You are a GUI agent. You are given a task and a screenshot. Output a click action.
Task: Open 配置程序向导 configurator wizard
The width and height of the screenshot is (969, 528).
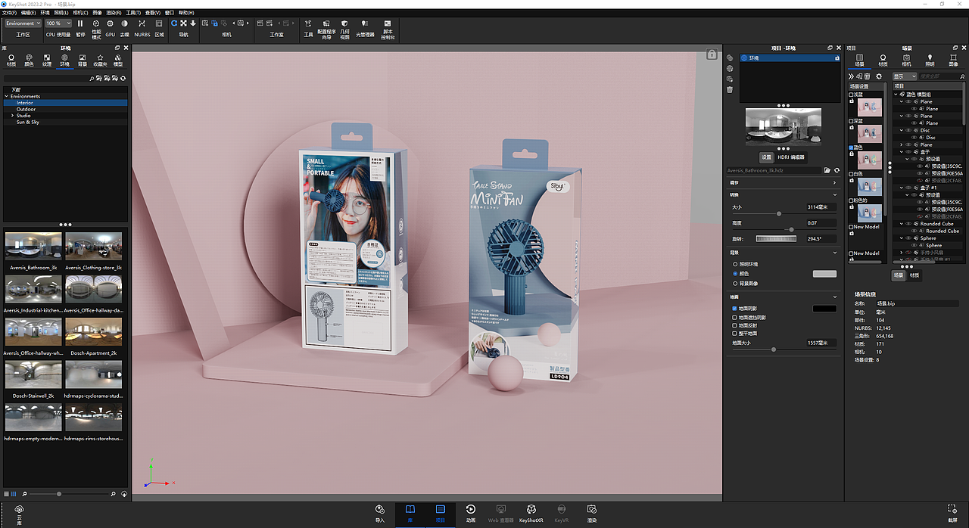326,29
